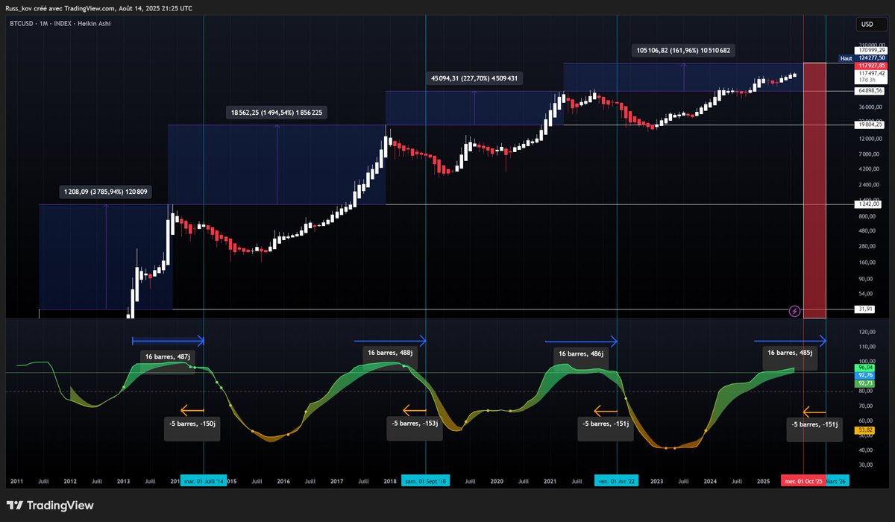This screenshot has height=522, width=895.
Task: Select date marker Mars '26
Action: (838, 480)
